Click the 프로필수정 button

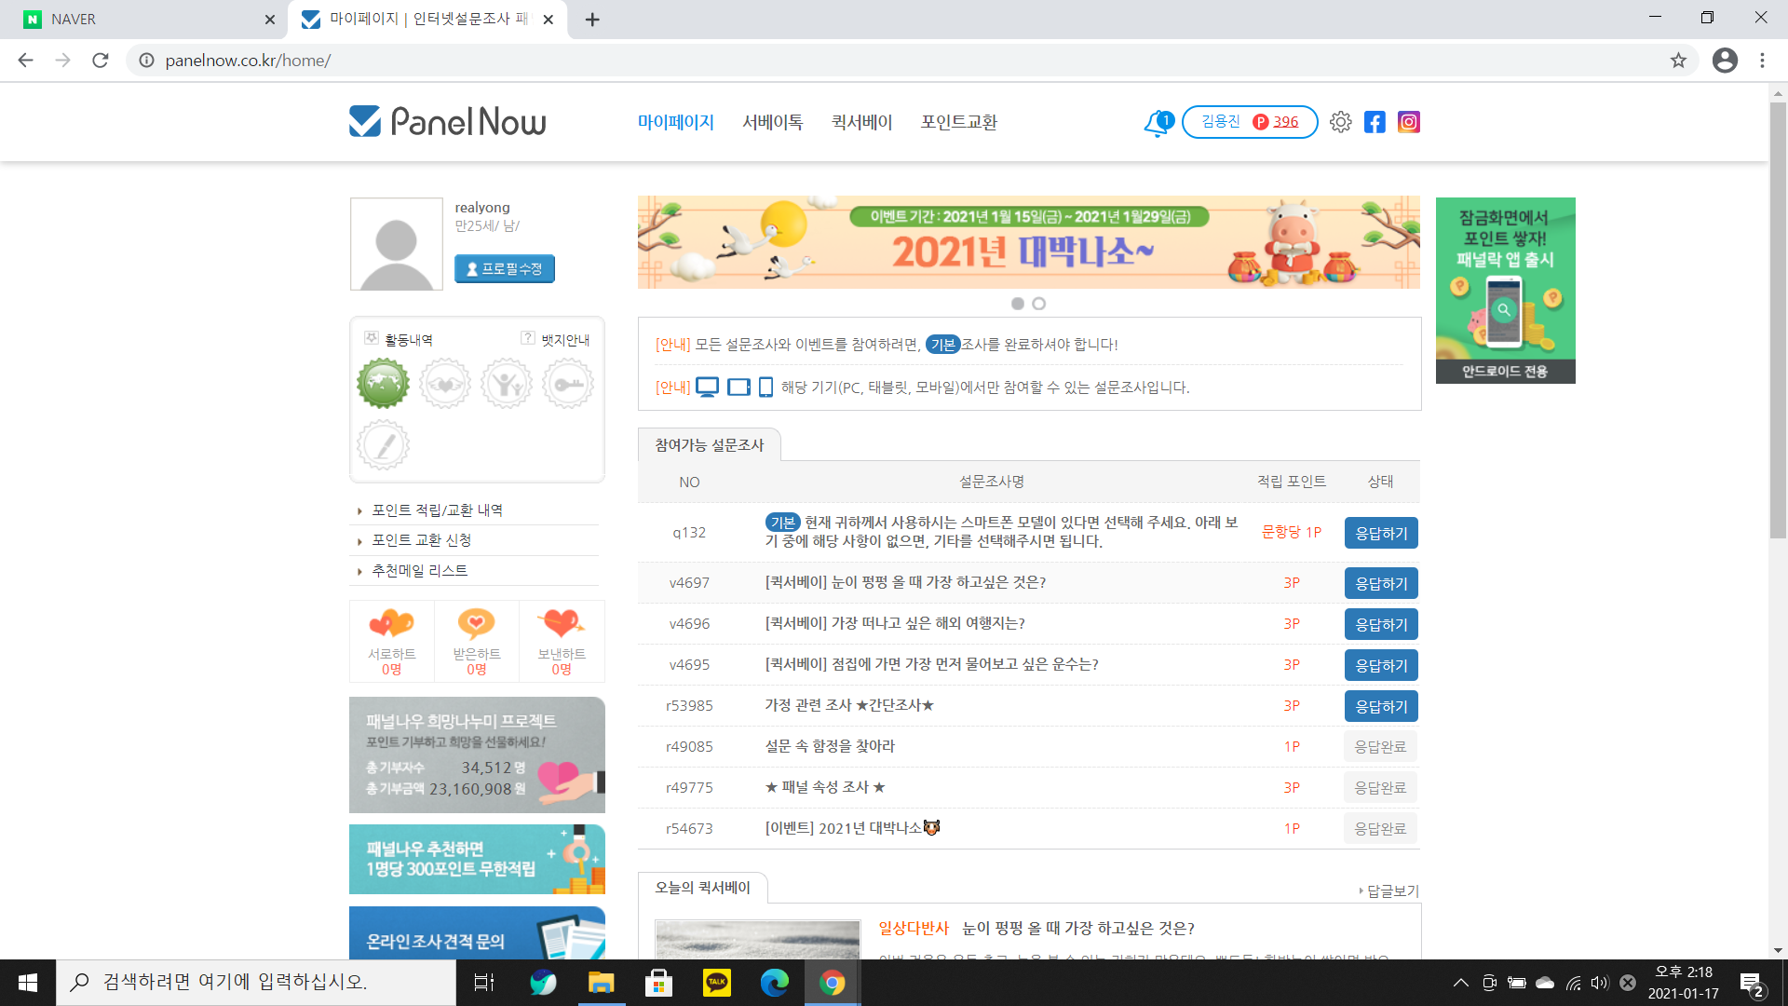[504, 269]
